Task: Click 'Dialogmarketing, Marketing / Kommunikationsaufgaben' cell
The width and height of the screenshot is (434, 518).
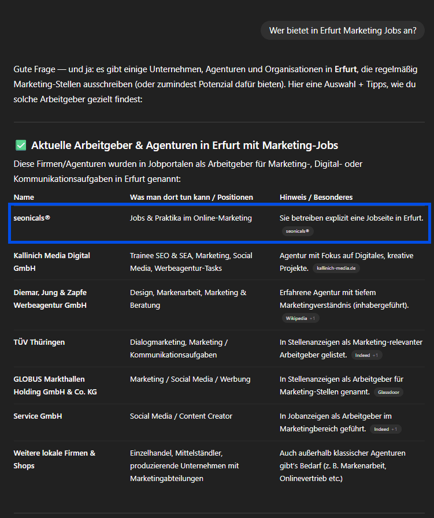Action: click(x=179, y=349)
